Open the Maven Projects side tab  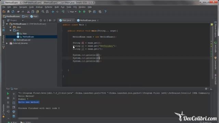(x=215, y=29)
